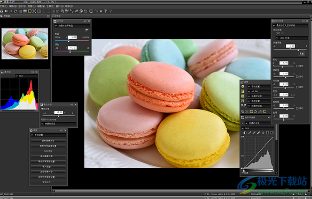Click the WB icon in Edit panel
This screenshot has height=199, width=312.
[243, 96]
